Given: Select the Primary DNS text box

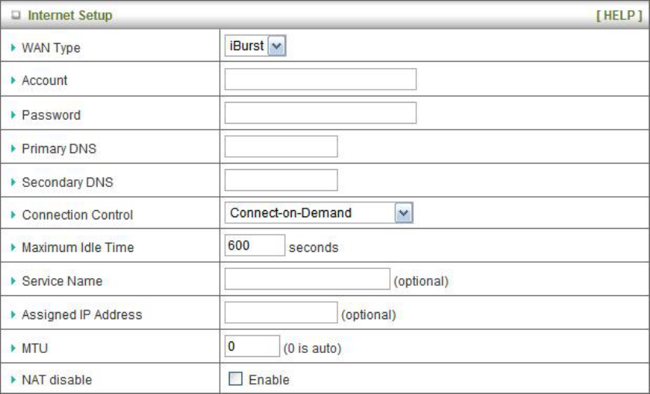Looking at the screenshot, I should click(281, 147).
